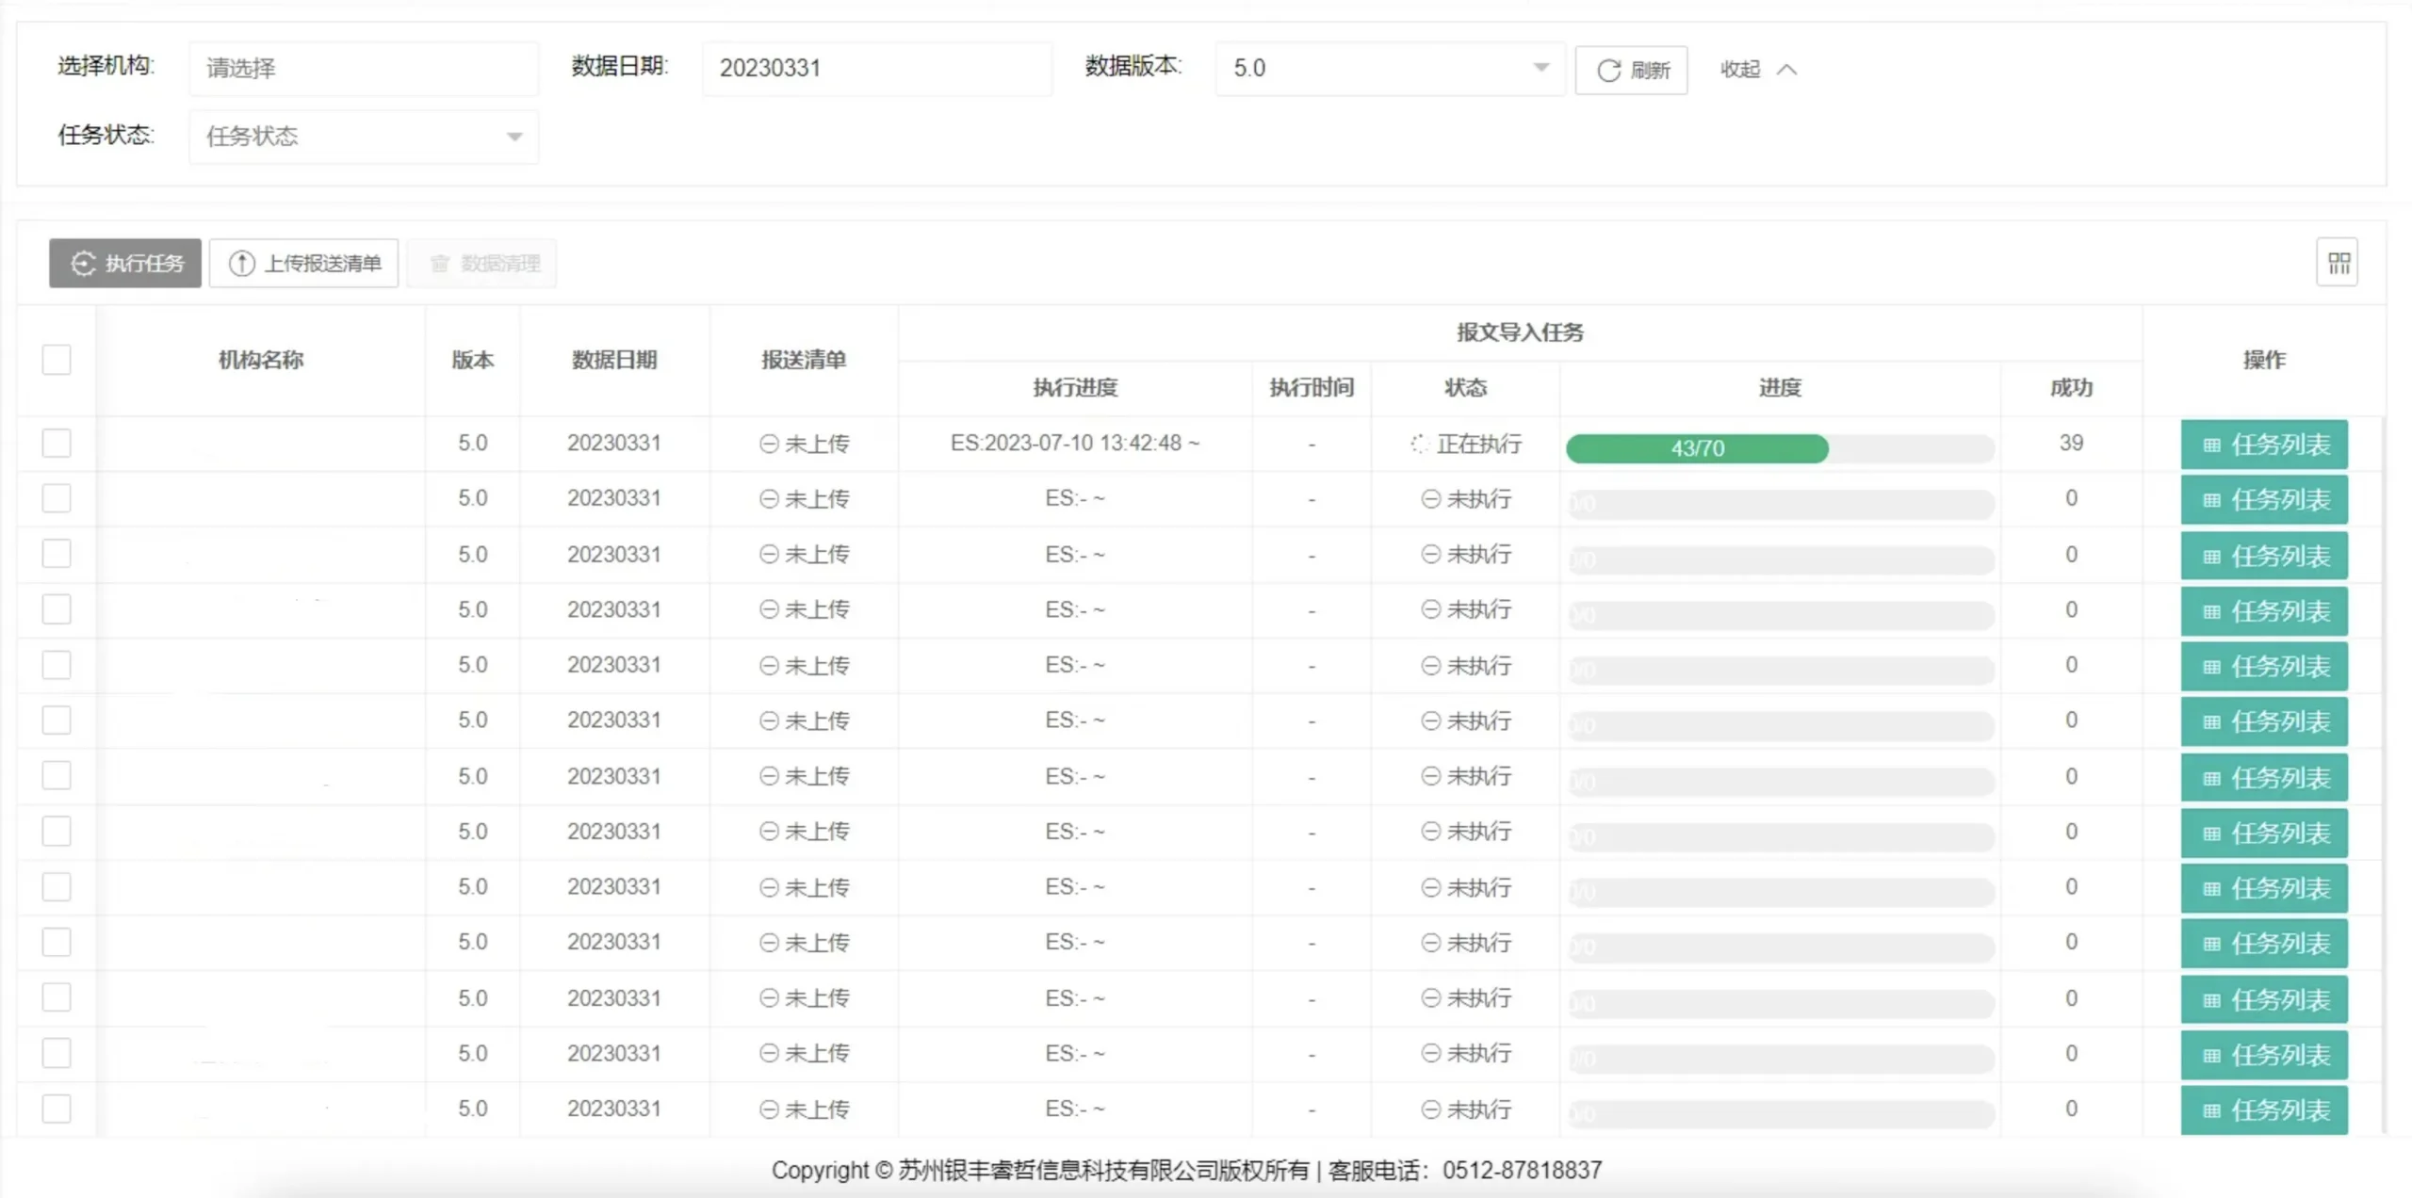
Task: Click the green 43/70 progress bar
Action: [x=1697, y=448]
